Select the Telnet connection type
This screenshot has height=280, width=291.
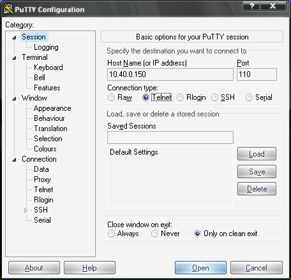click(x=146, y=97)
